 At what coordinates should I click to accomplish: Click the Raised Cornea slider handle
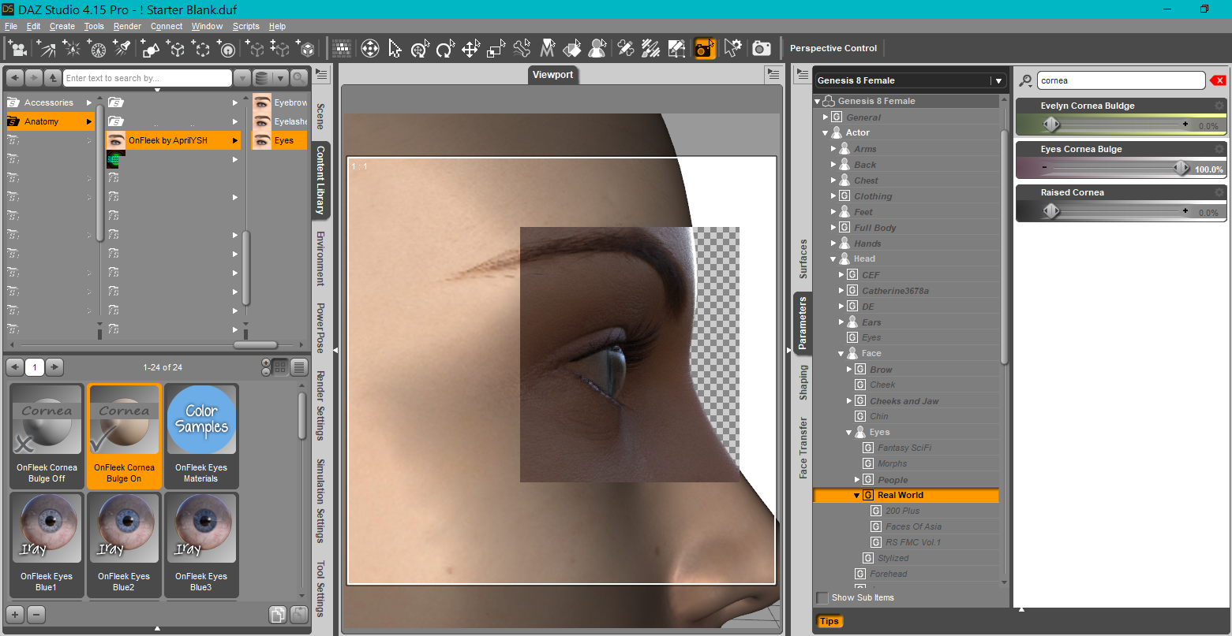coord(1050,211)
